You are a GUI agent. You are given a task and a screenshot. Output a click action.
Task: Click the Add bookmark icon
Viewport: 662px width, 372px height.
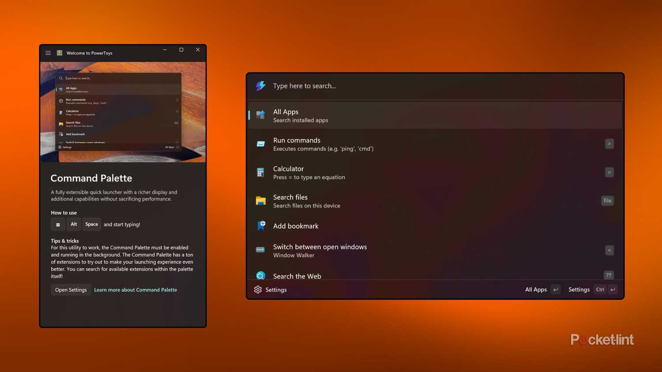click(261, 226)
